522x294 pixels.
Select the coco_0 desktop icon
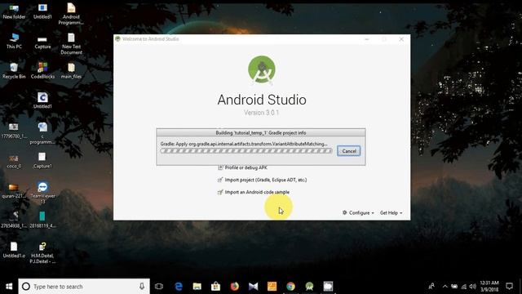(x=14, y=161)
